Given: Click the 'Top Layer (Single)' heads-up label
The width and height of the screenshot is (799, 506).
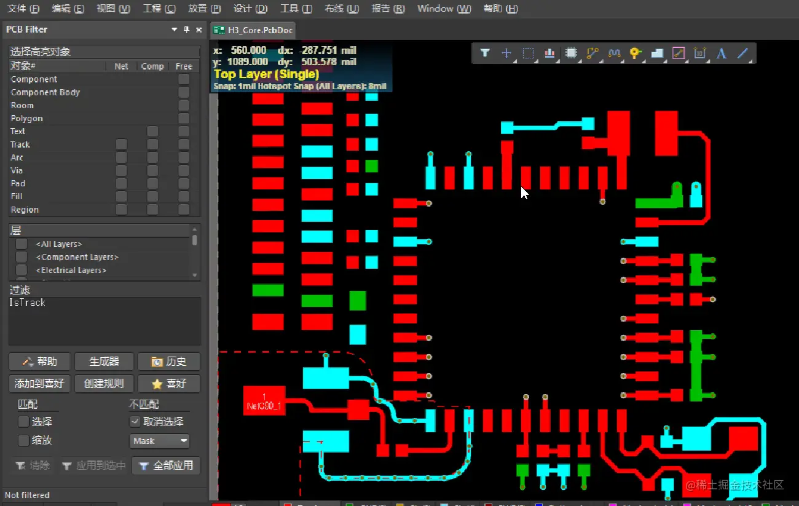Looking at the screenshot, I should point(267,74).
